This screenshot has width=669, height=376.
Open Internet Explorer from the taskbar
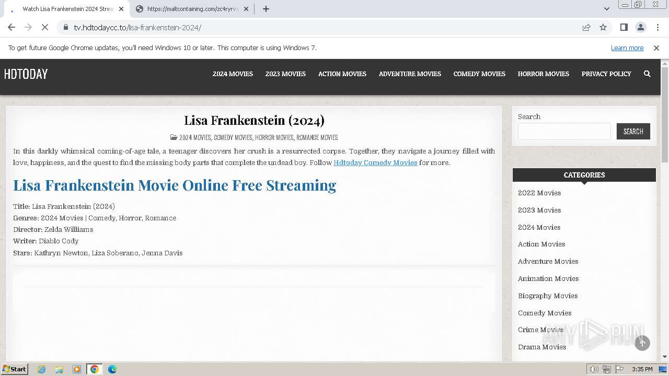(42, 369)
